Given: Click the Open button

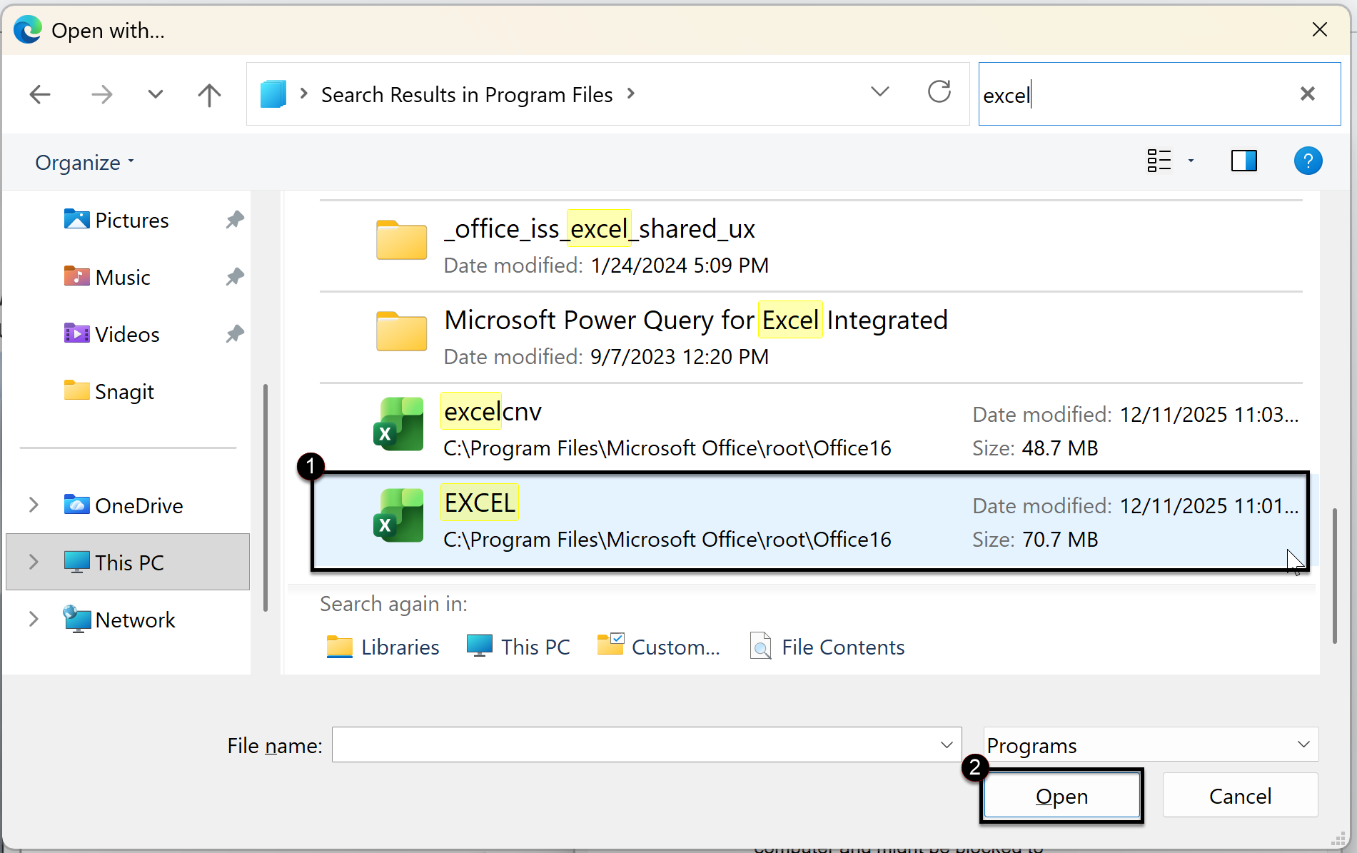Looking at the screenshot, I should coord(1061,796).
